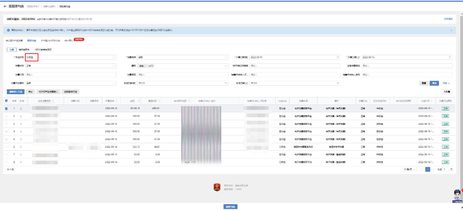The width and height of the screenshot is (463, 211).
Task: Check the checkbox for row 2
Action: pyautogui.click(x=6, y=116)
